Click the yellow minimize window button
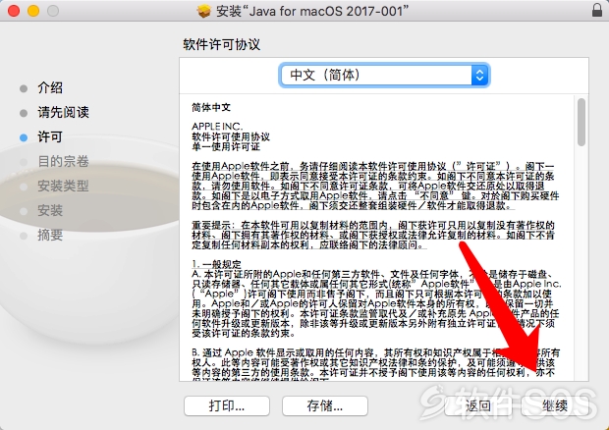Screen dimensions: 609x430 click(33, 11)
